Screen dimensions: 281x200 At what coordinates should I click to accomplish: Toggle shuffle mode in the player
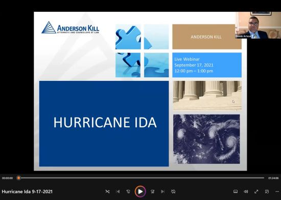tap(107, 192)
